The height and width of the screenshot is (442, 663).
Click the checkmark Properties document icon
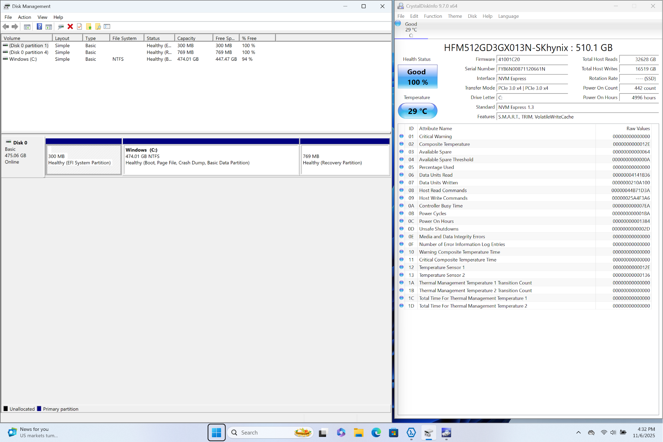click(80, 27)
